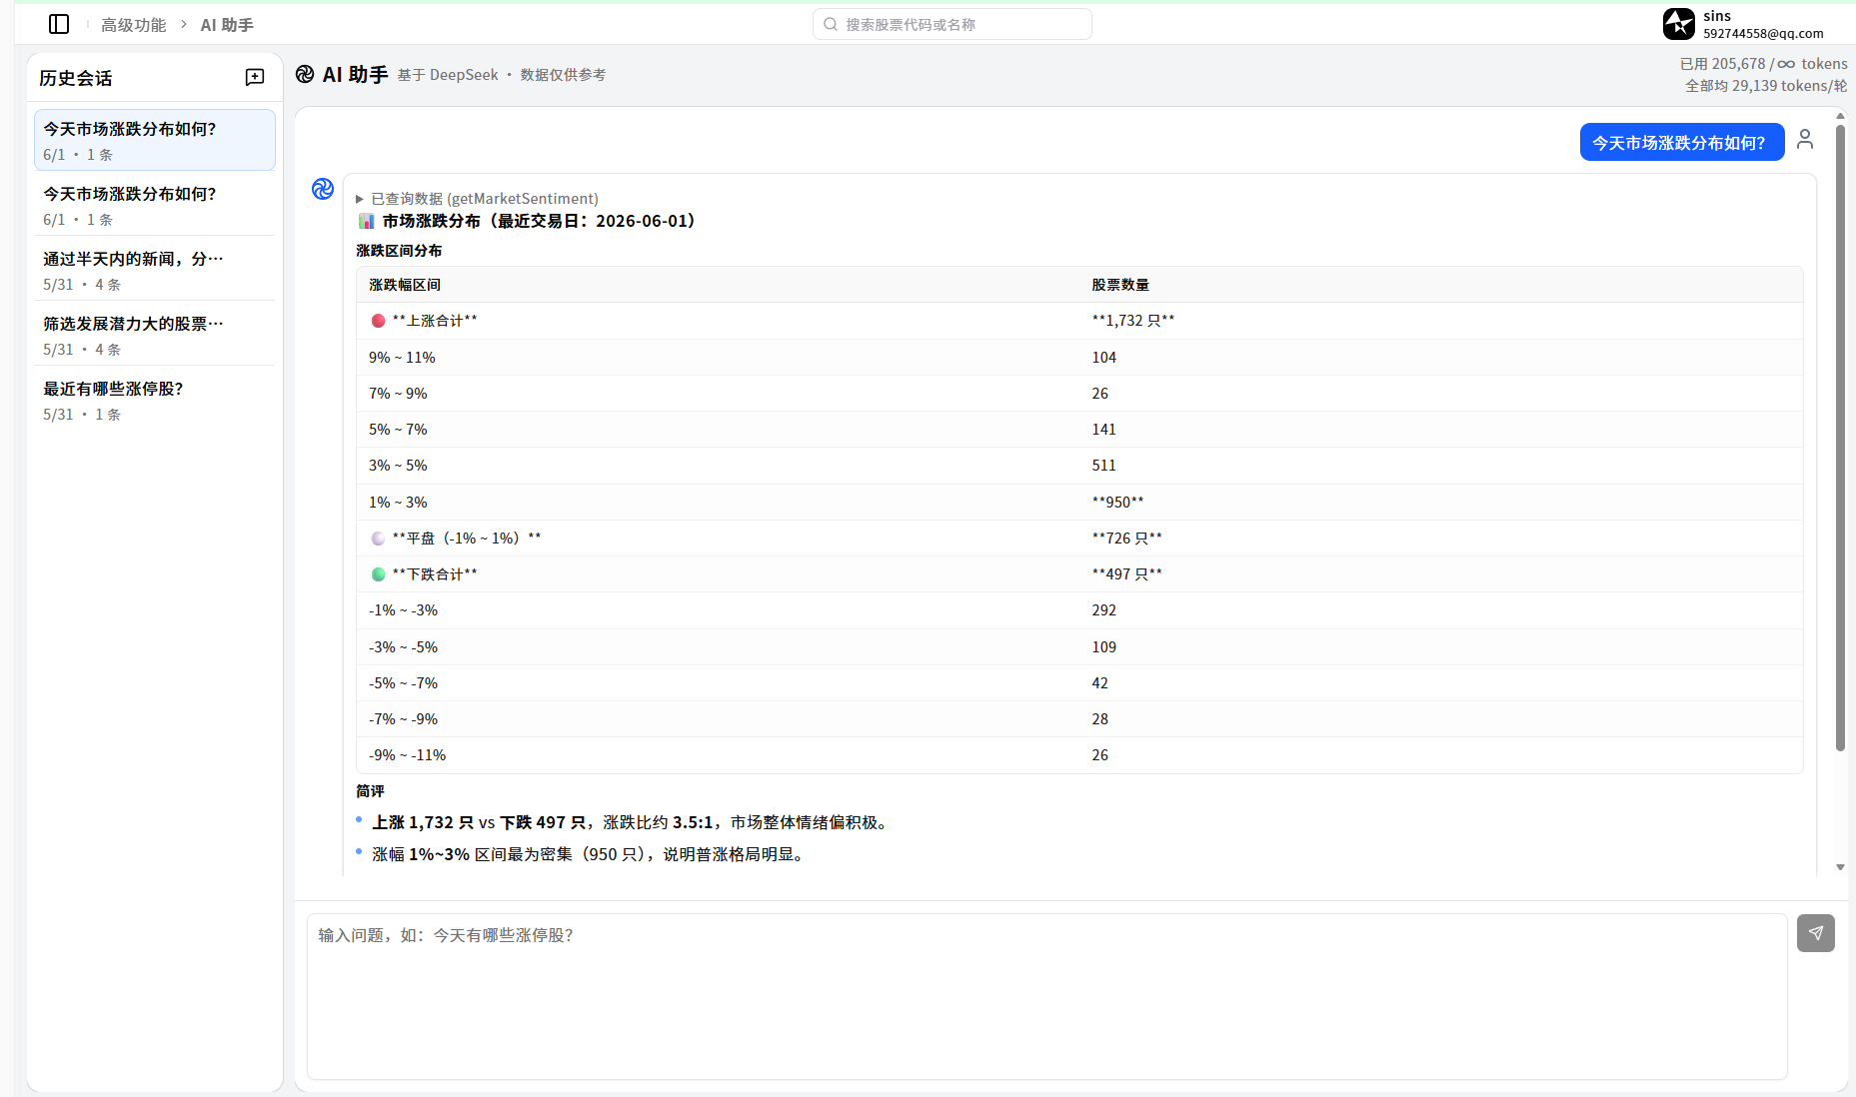Click value 42 in the table
Viewport: 1856px width, 1097px height.
pos(1099,683)
